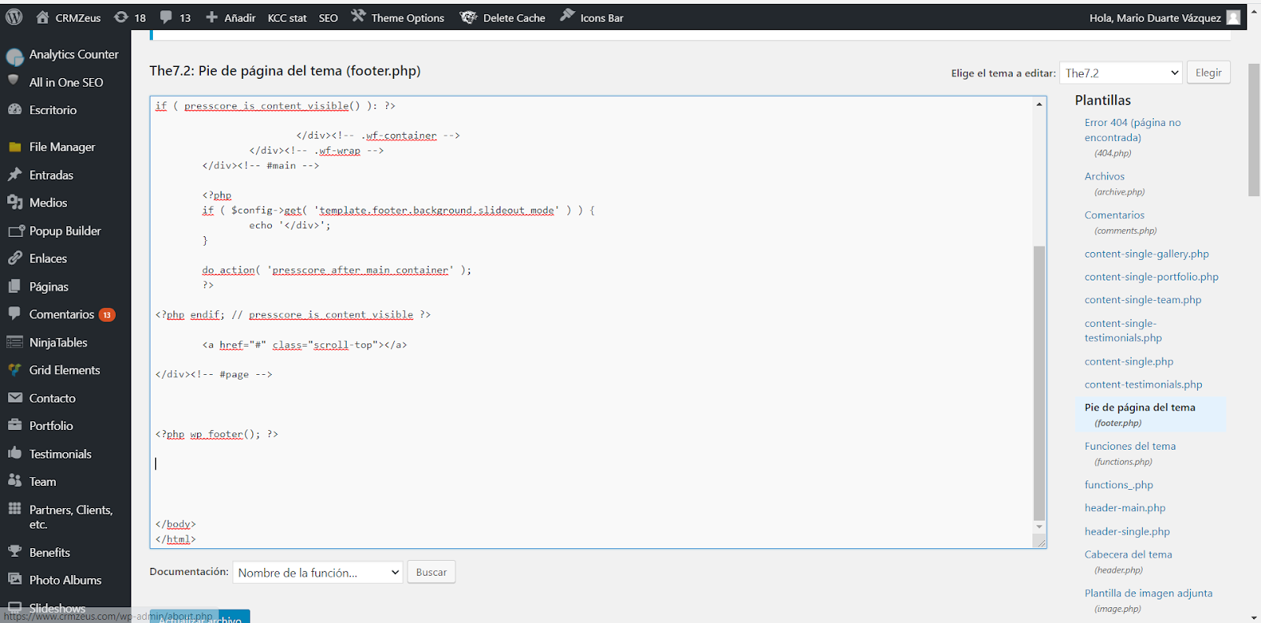Viewport: 1261px width, 623px height.
Task: Open the user avatar for Mario Duarte
Action: (x=1233, y=17)
